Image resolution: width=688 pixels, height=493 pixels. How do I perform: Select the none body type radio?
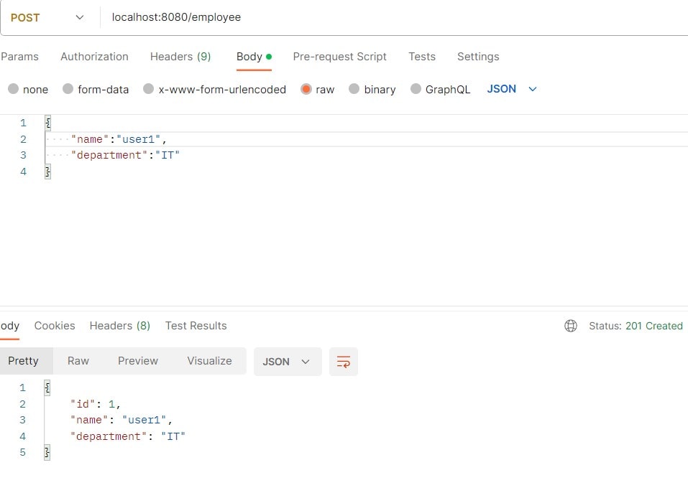tap(14, 89)
